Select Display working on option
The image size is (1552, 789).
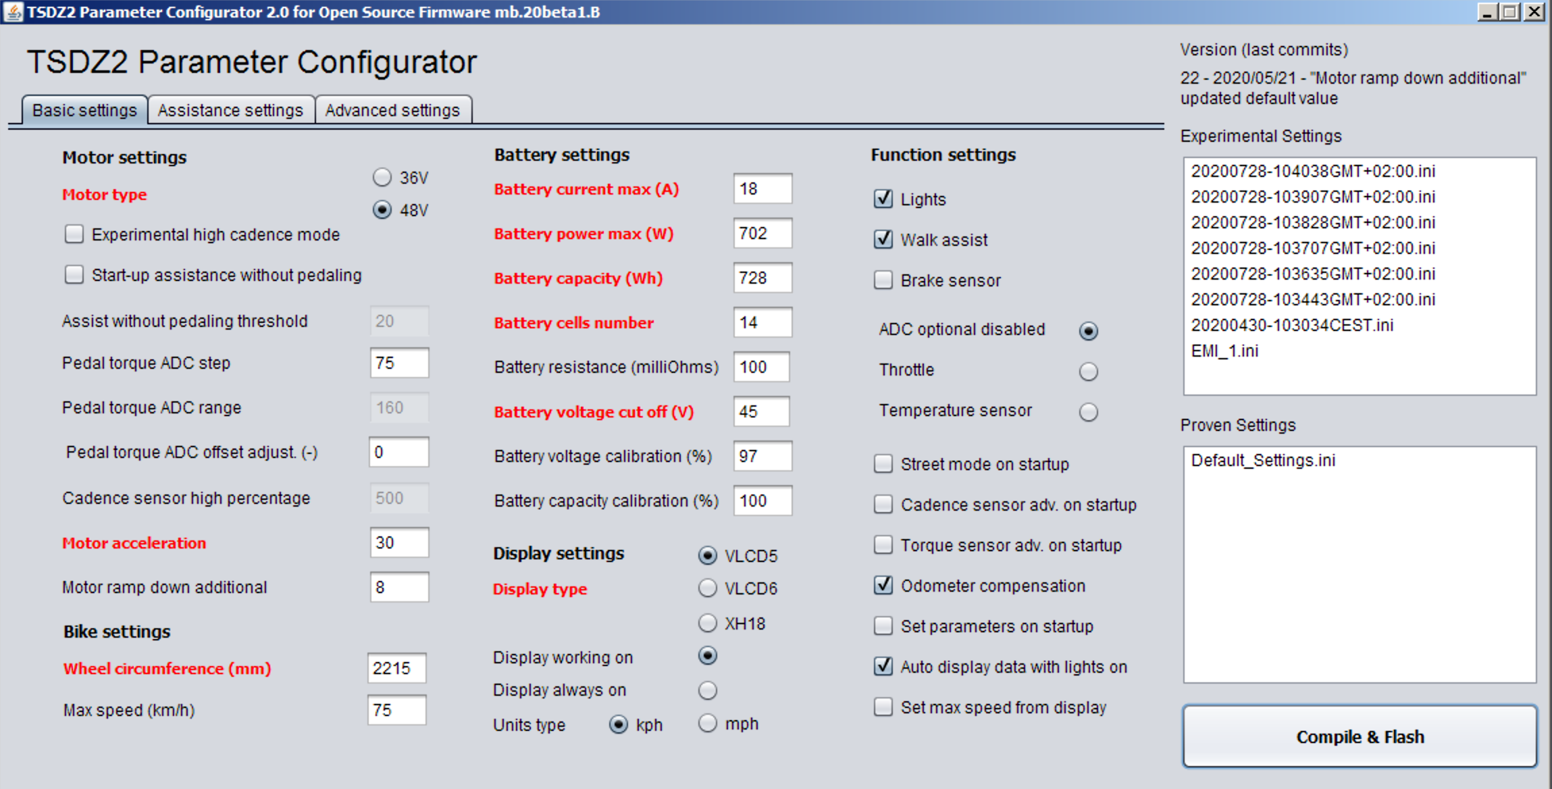pyautogui.click(x=707, y=656)
